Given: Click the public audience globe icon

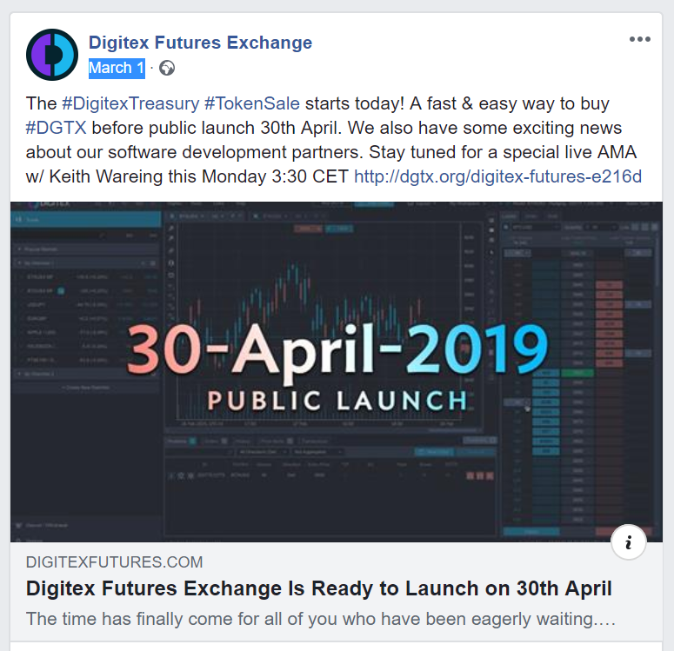Looking at the screenshot, I should point(167,68).
